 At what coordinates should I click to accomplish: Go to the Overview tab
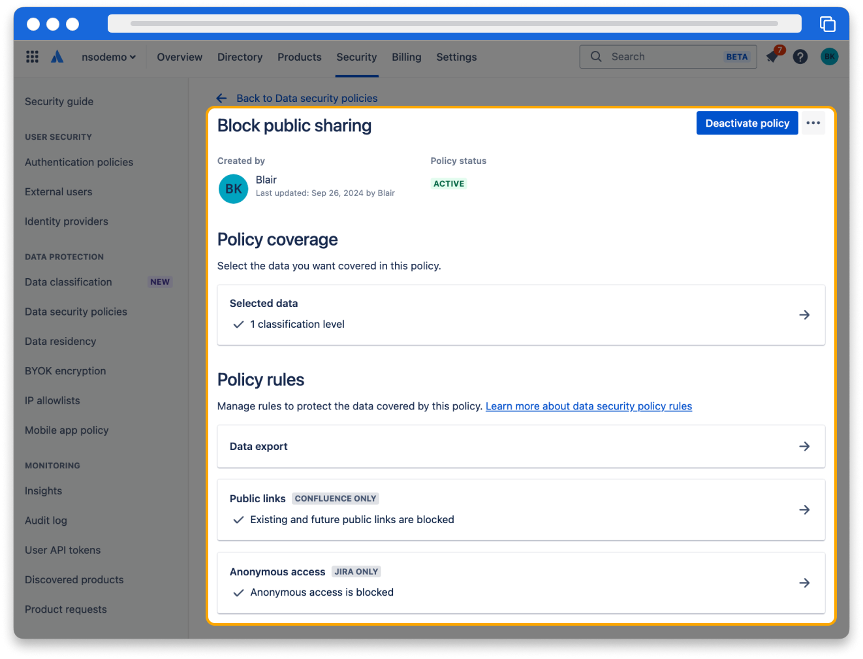click(180, 57)
